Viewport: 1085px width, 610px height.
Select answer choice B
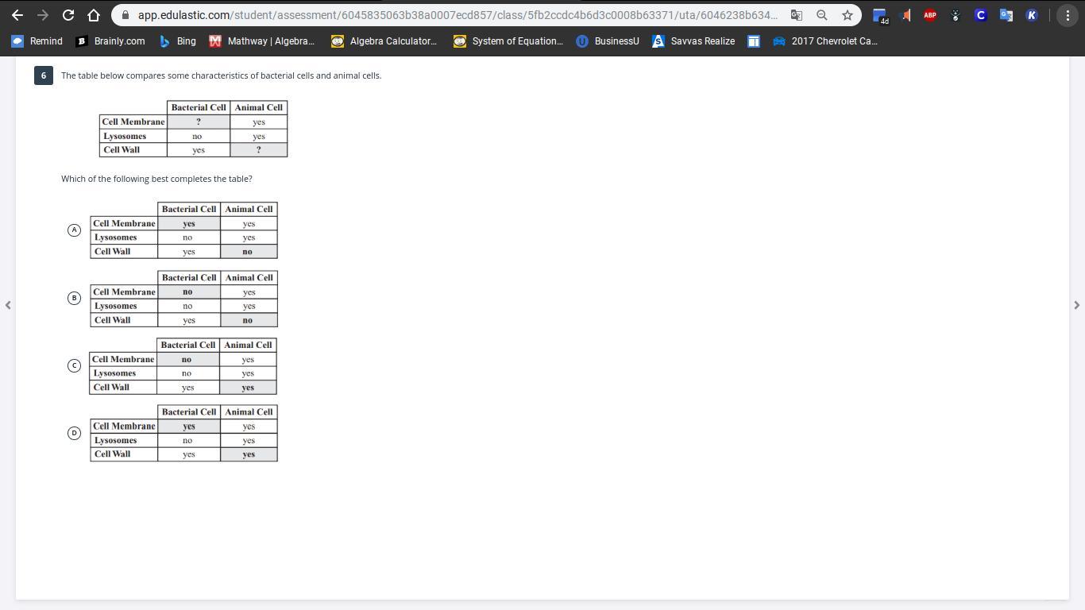(x=74, y=298)
